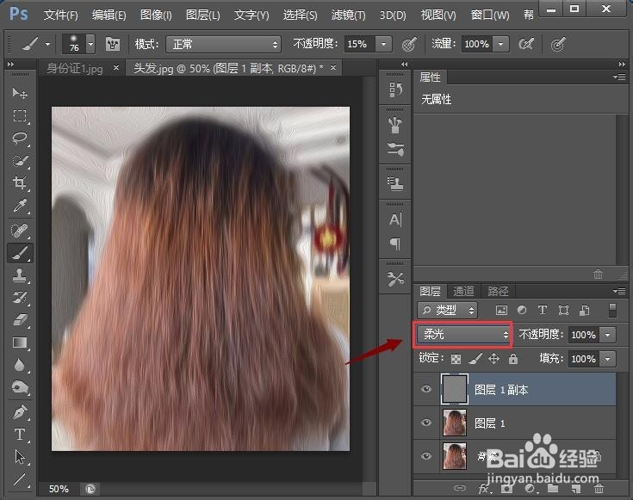Image resolution: width=633 pixels, height=500 pixels.
Task: Expand layer 不透明度 100% arrow
Action: [607, 335]
